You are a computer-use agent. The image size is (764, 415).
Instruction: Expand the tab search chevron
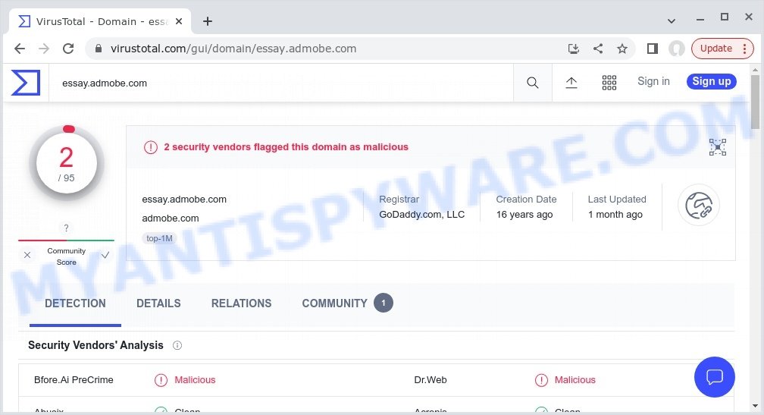coord(672,21)
